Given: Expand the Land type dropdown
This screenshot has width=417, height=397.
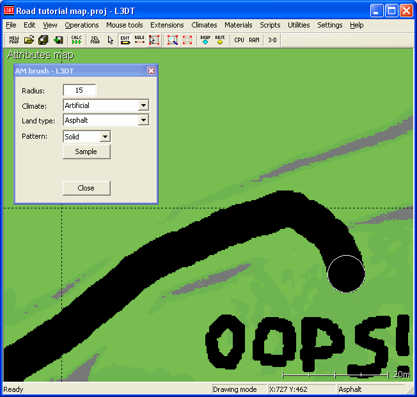Looking at the screenshot, I should coord(143,120).
